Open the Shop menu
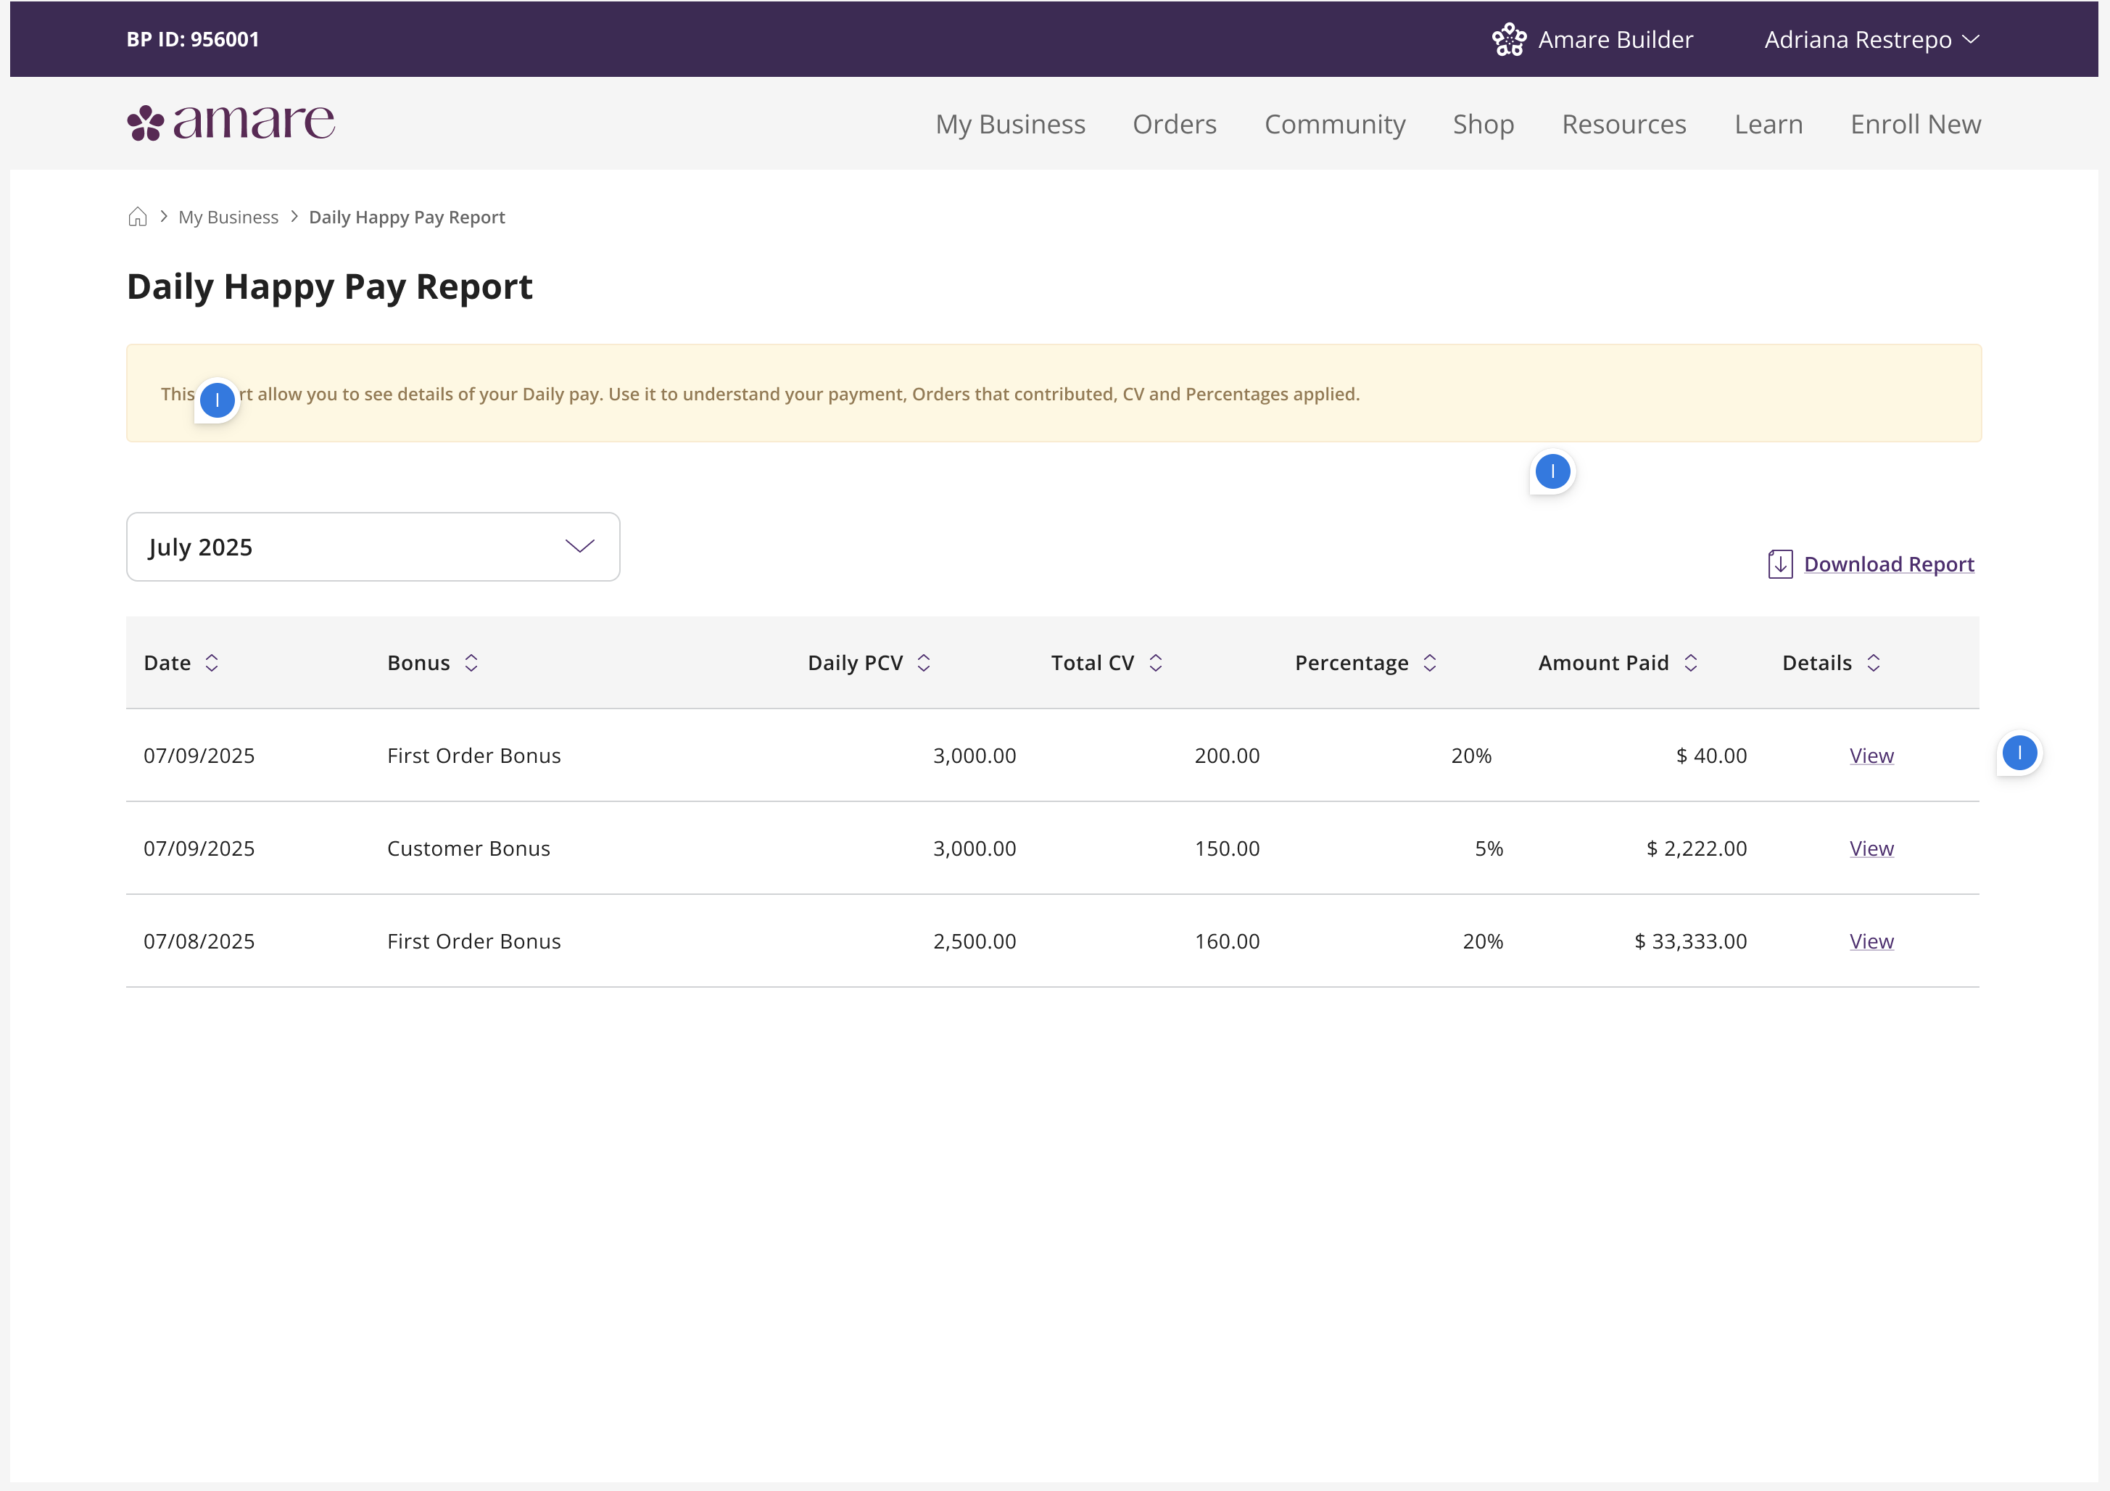The height and width of the screenshot is (1491, 2110). tap(1484, 124)
